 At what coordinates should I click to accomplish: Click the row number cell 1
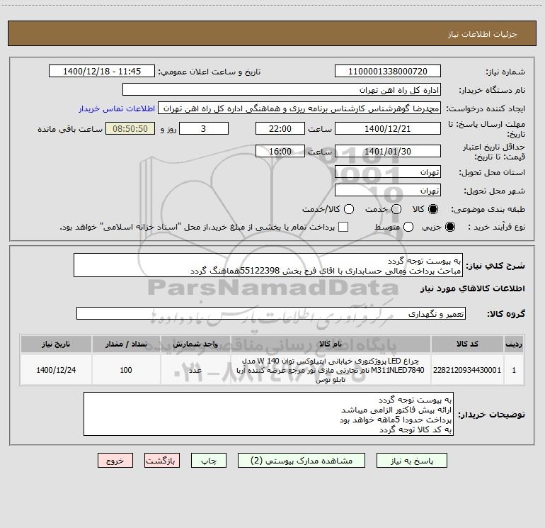coord(514,370)
